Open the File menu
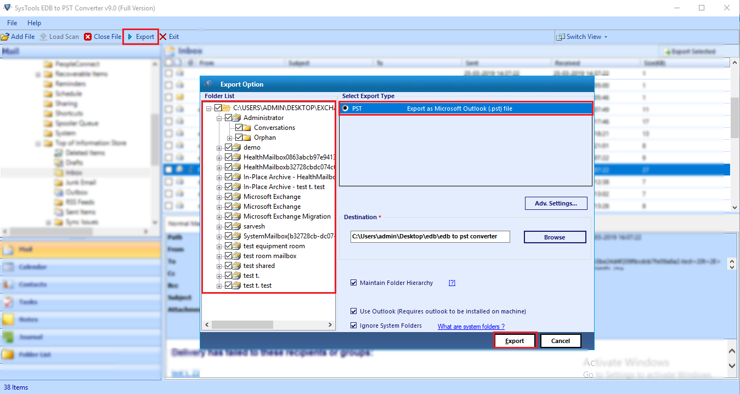Screen dimensions: 740x394 pyautogui.click(x=12, y=23)
